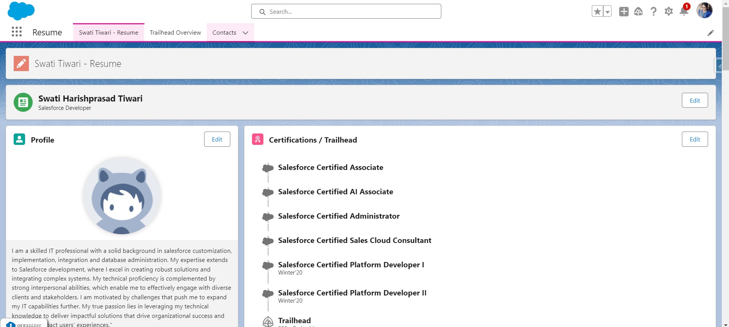Click Winter'20 under Platform Developer II
729x327 pixels.
pos(290,301)
